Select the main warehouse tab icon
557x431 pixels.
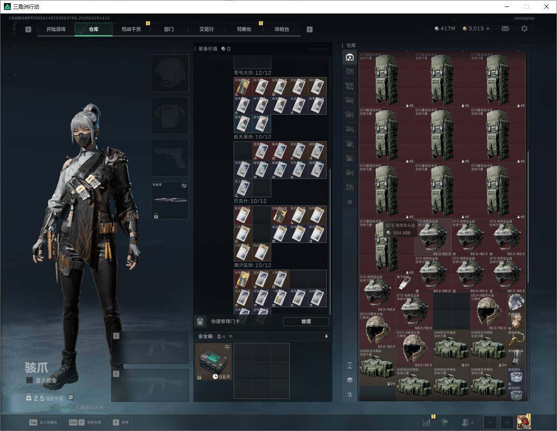[350, 57]
